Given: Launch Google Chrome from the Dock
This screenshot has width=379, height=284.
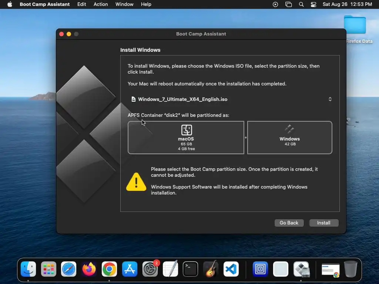Looking at the screenshot, I should tap(109, 269).
